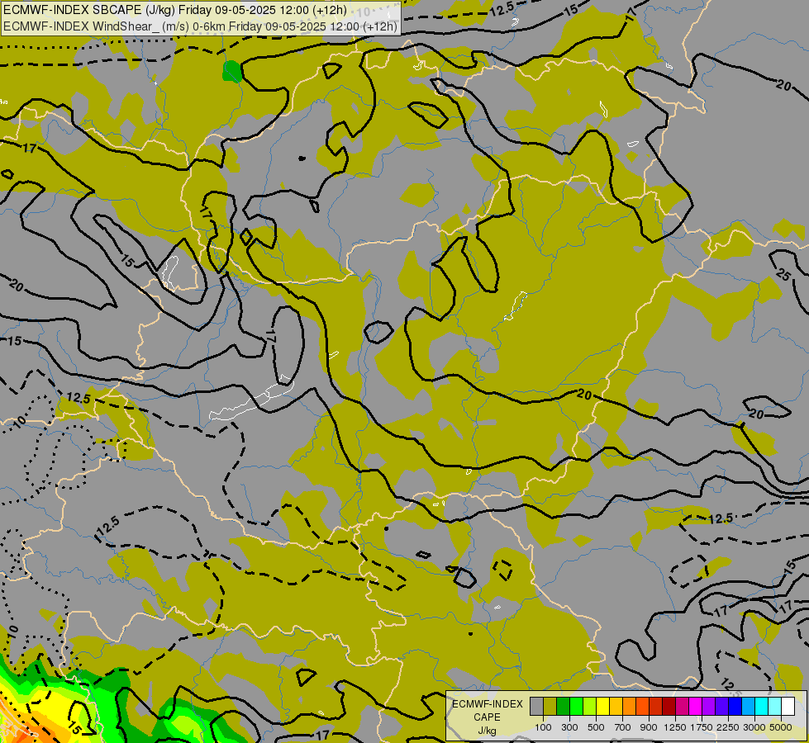
Task: Click the legend value 3000
Action: [754, 727]
